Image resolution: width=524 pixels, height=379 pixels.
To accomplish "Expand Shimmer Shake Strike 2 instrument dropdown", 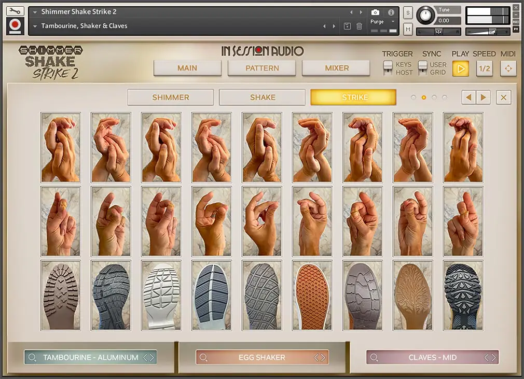I will pos(35,12).
